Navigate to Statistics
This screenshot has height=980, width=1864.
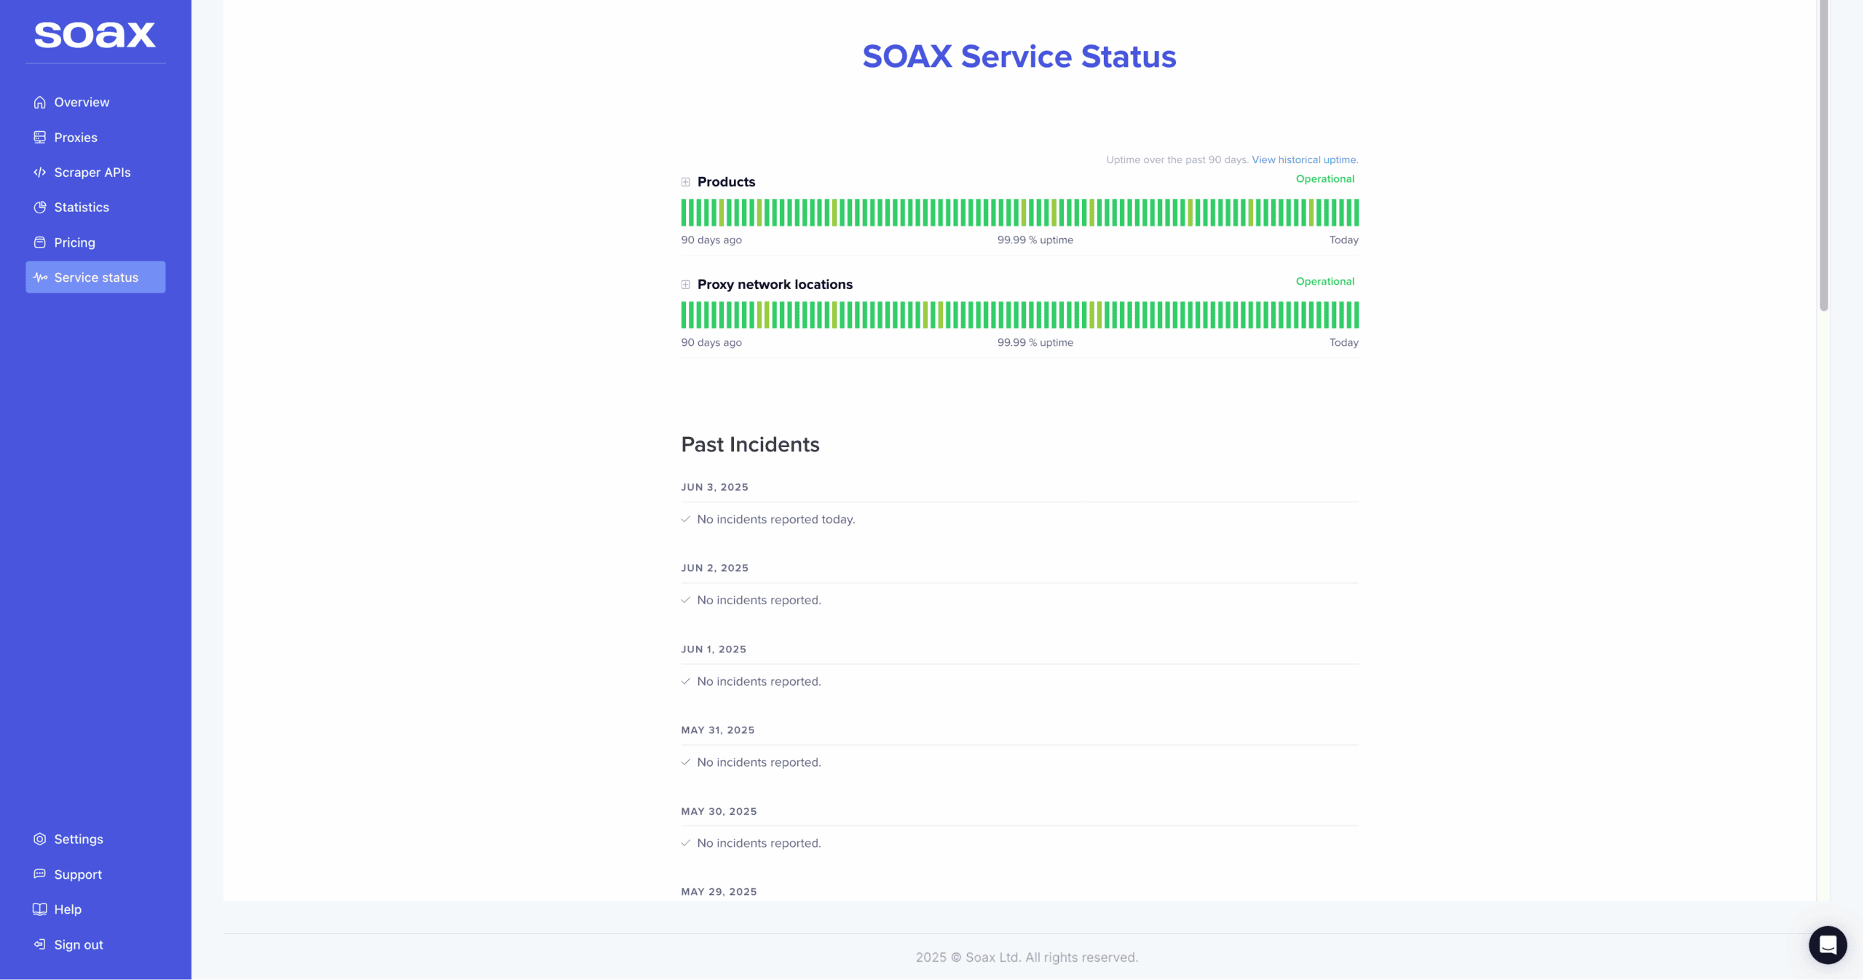click(x=95, y=207)
